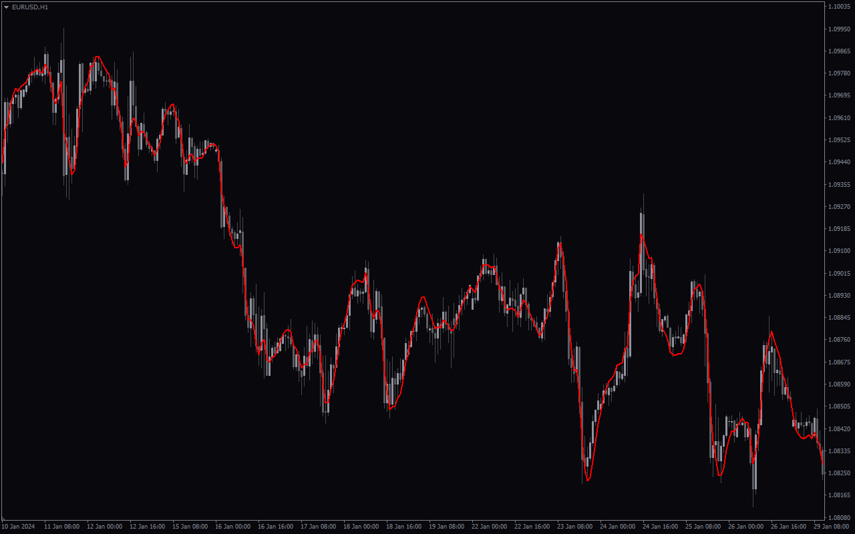
Task: Pick the 1.08165 price level label
Action: click(x=839, y=495)
